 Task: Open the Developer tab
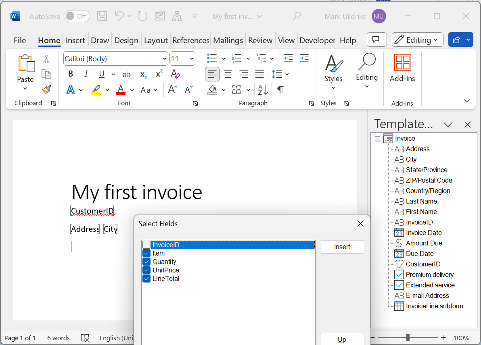tap(317, 40)
